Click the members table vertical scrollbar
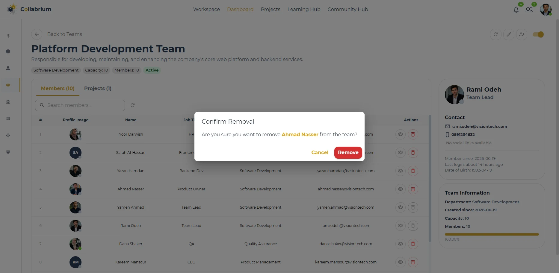 point(430,178)
